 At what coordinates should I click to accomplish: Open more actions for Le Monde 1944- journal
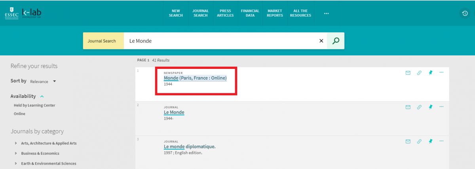[441, 107]
